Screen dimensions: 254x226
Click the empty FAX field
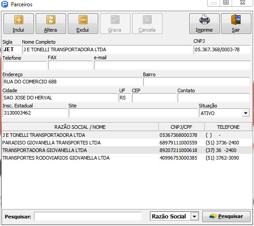point(70,66)
